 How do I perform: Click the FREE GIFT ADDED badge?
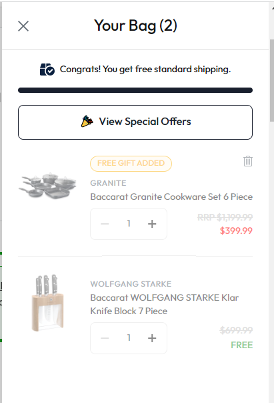(x=131, y=164)
